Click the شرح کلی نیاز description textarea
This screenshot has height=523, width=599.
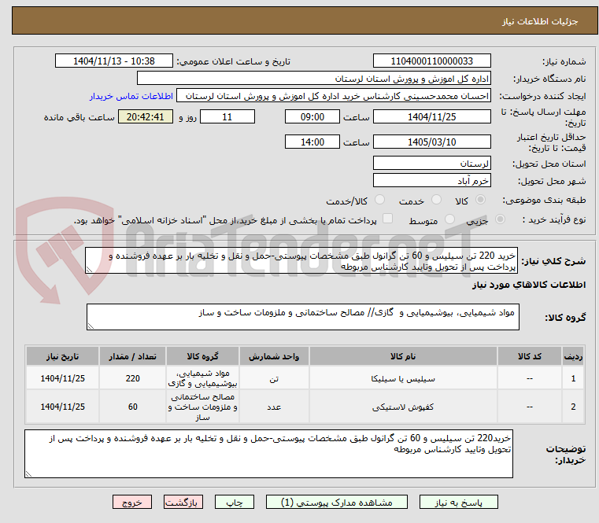(x=301, y=260)
